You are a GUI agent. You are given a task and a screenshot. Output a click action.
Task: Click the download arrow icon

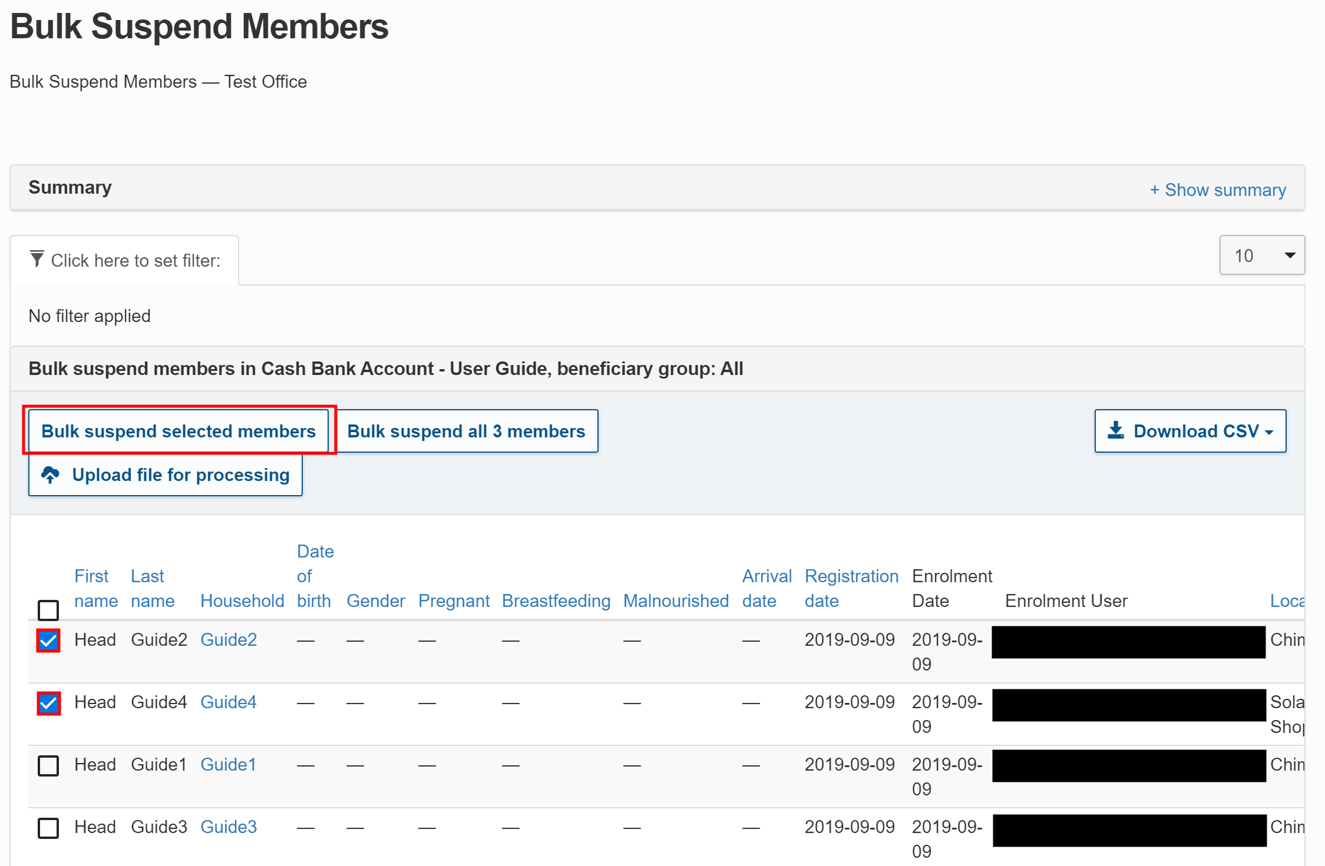(x=1115, y=430)
